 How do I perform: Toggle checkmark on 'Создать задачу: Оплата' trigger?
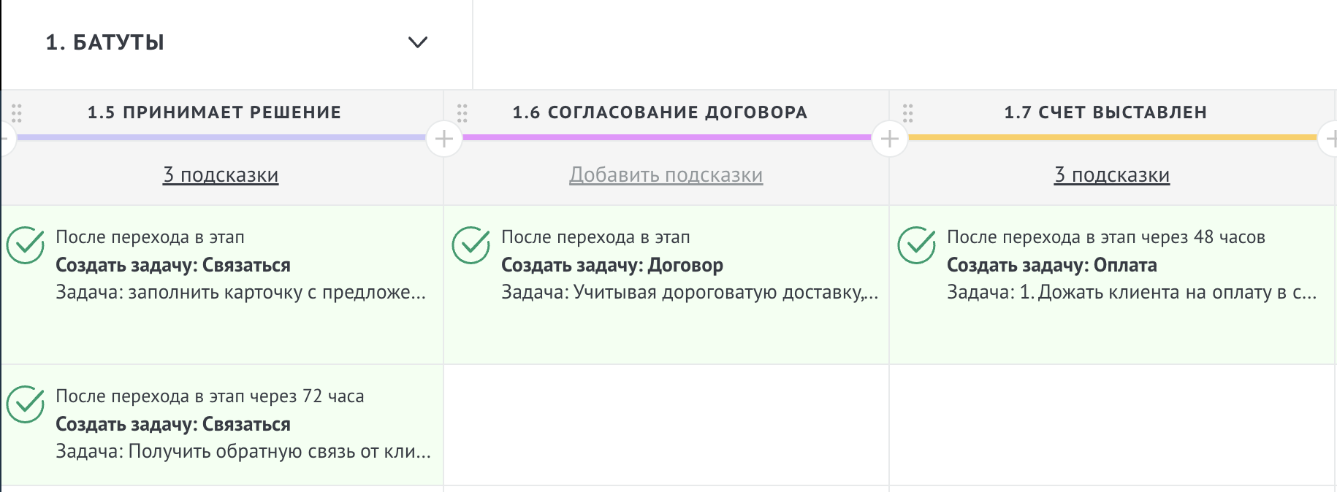coord(916,245)
